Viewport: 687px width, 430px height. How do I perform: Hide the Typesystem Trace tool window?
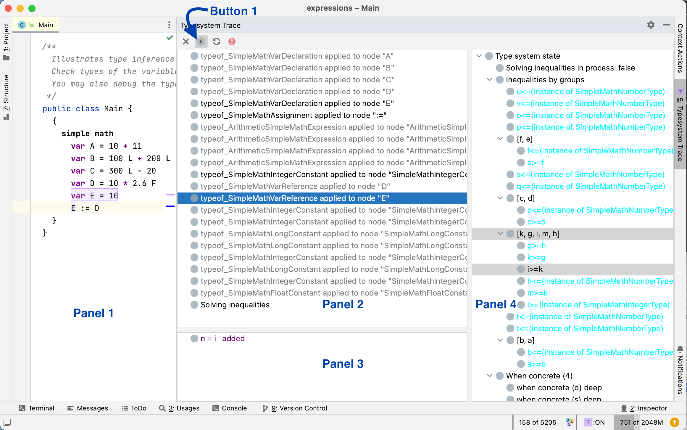point(666,25)
